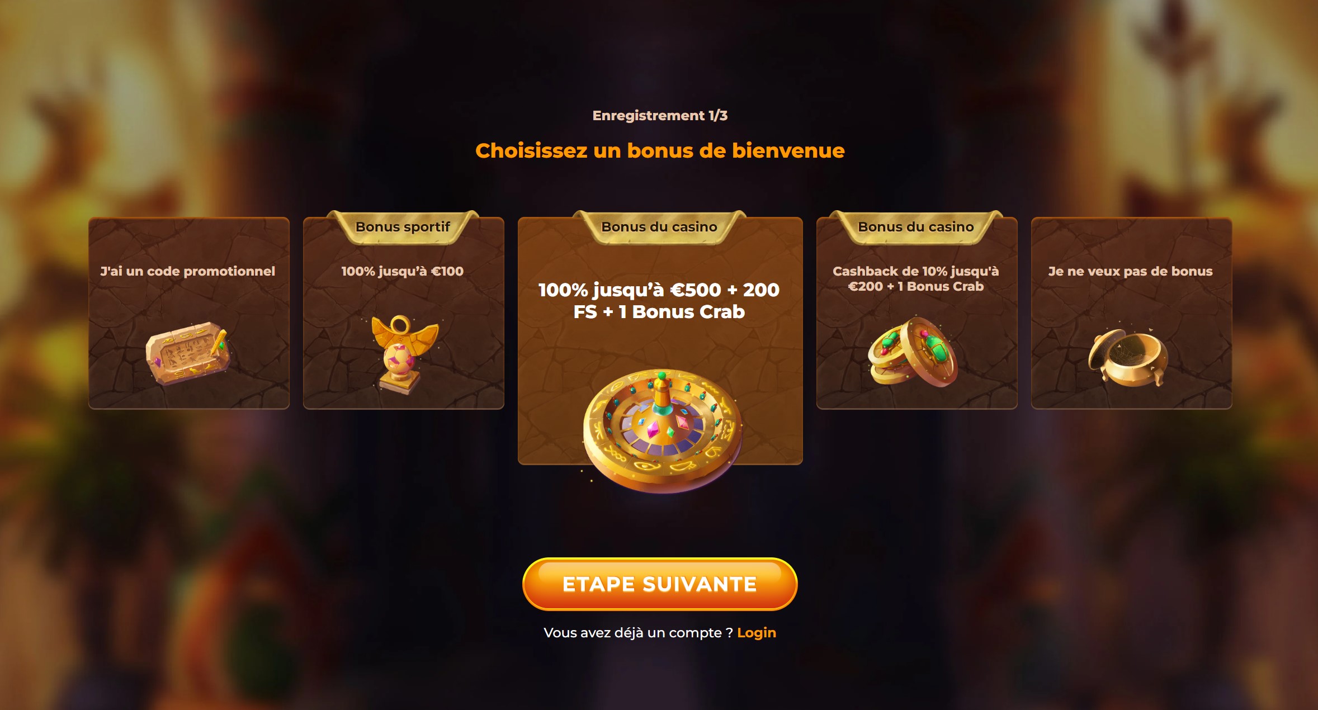1318x710 pixels.
Task: Click the 'Bonus sportif' gold banner
Action: click(x=403, y=227)
